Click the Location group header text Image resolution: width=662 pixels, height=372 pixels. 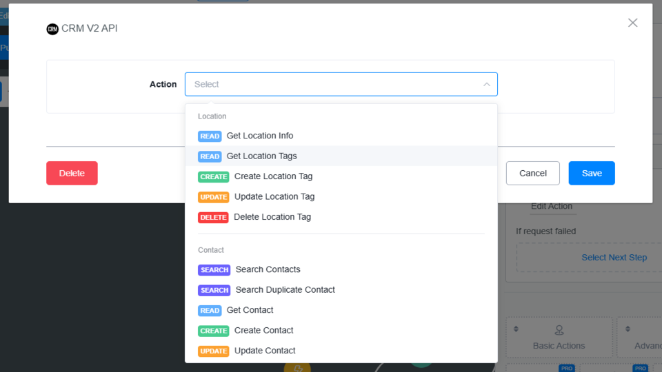point(212,116)
